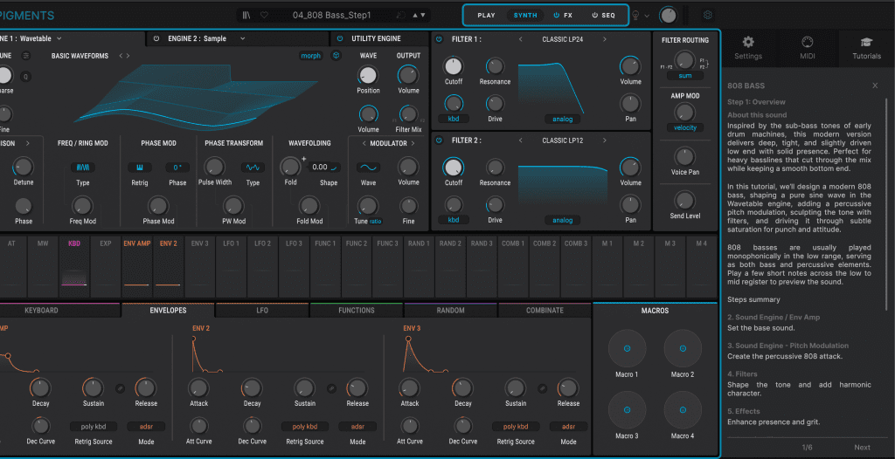Open the preset browser library icon
This screenshot has height=459, width=895.
247,15
